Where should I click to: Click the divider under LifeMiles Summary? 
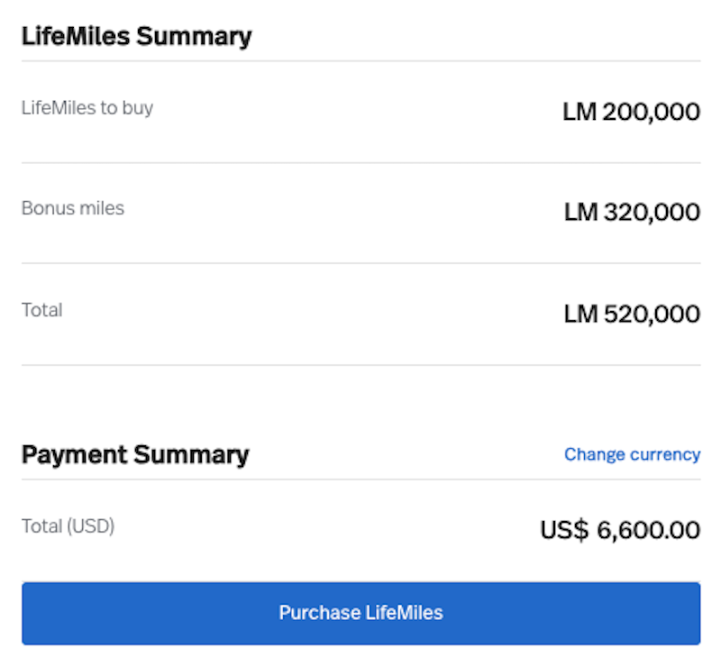(x=360, y=59)
